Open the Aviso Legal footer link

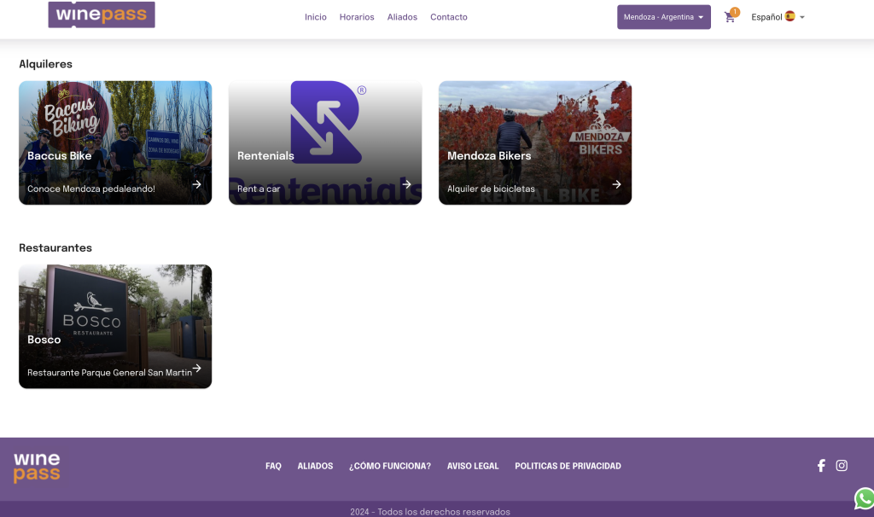[473, 467]
